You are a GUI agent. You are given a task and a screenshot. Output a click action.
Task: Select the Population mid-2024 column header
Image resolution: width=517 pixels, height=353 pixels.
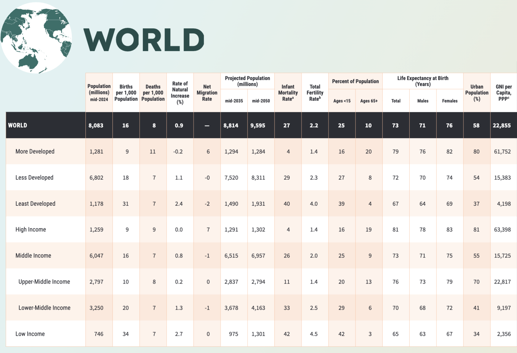[99, 92]
